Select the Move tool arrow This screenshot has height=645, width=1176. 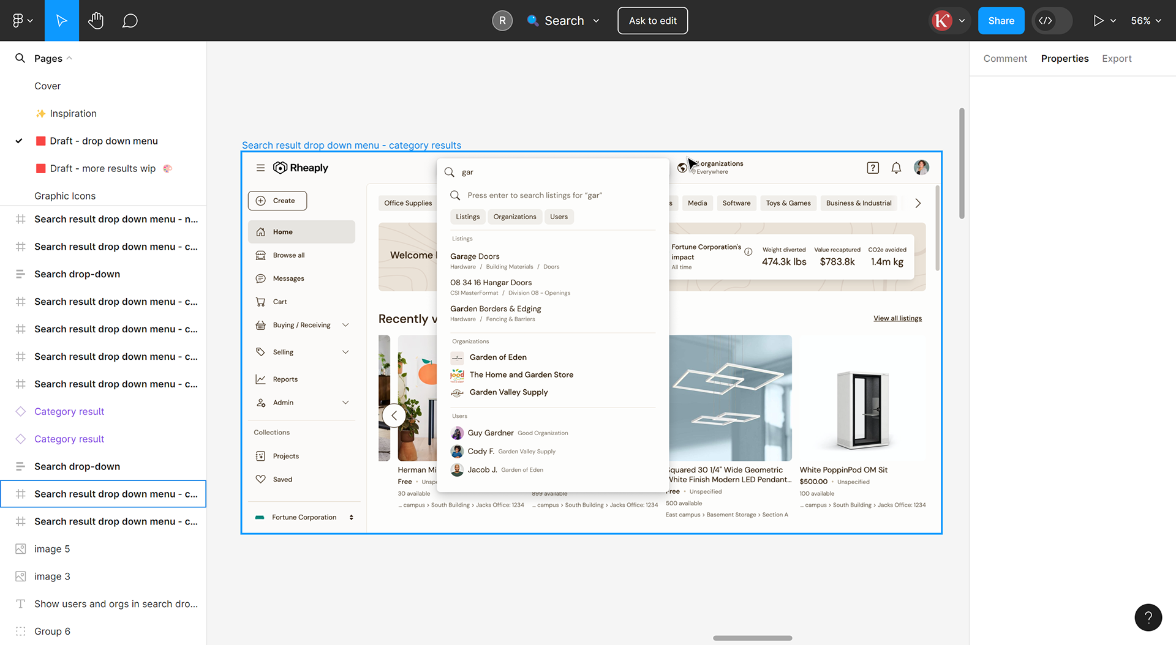click(x=61, y=20)
